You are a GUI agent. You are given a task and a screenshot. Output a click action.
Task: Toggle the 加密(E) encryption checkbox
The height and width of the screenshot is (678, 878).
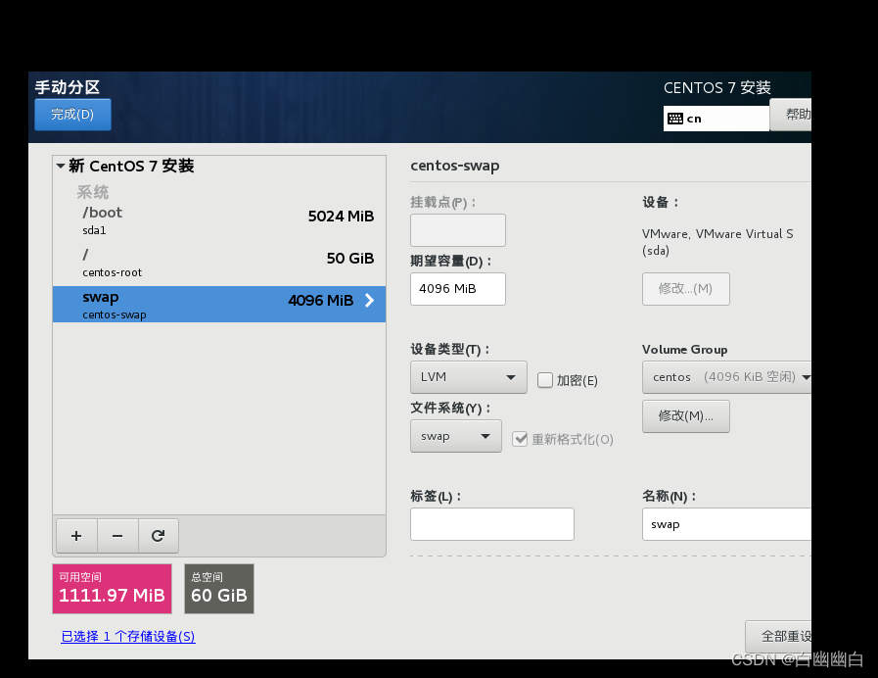click(x=545, y=380)
